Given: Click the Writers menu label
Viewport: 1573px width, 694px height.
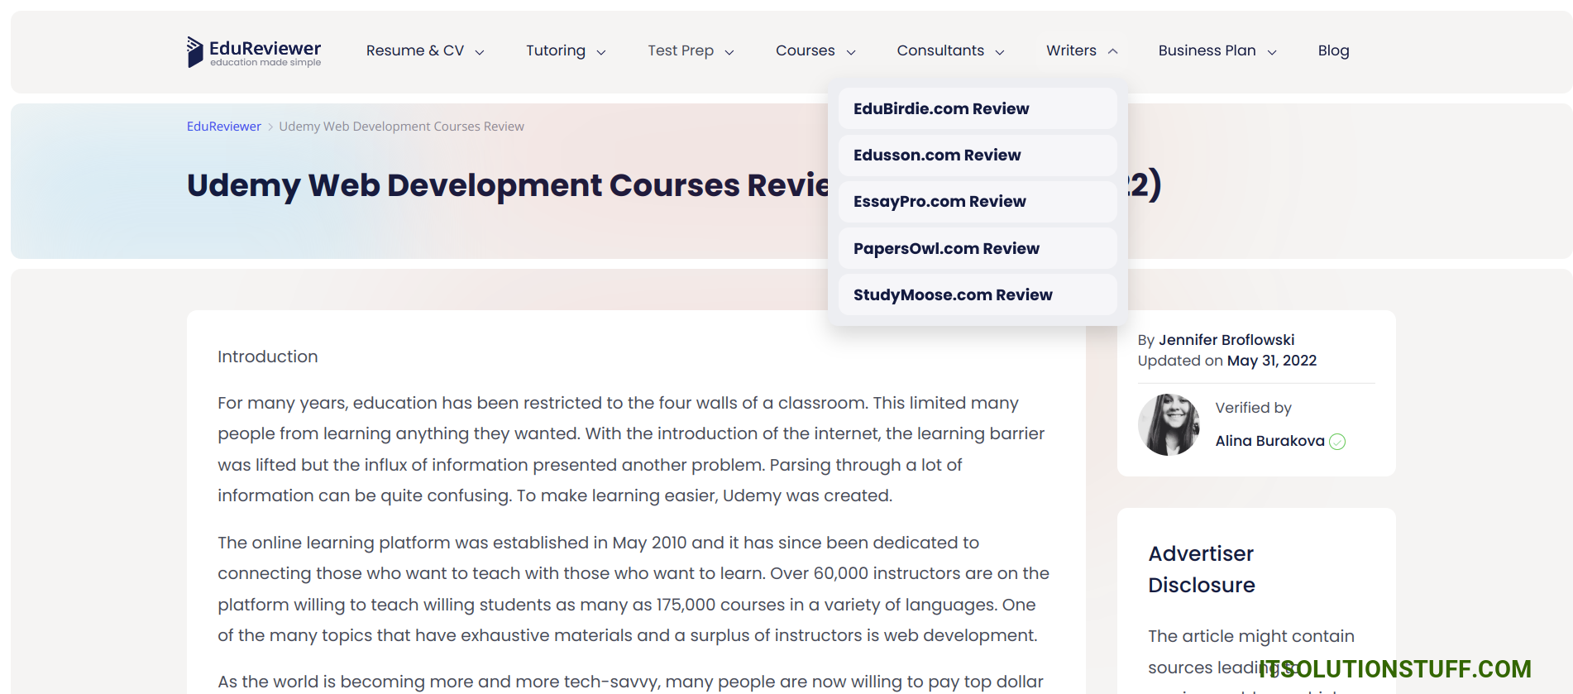Looking at the screenshot, I should (1071, 50).
